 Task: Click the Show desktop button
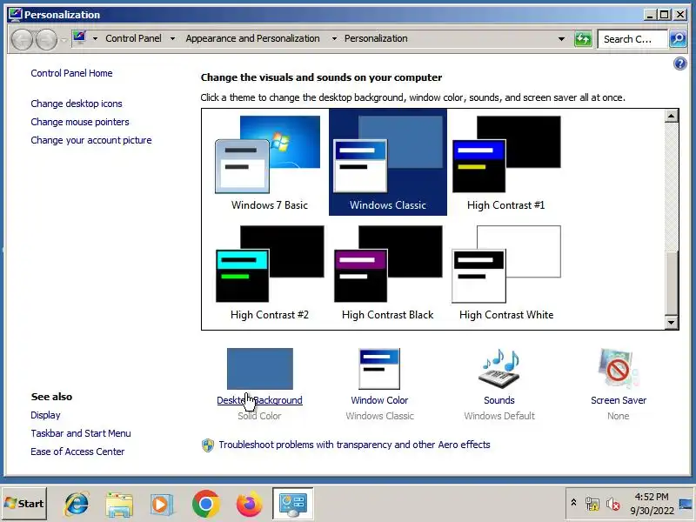click(686, 504)
